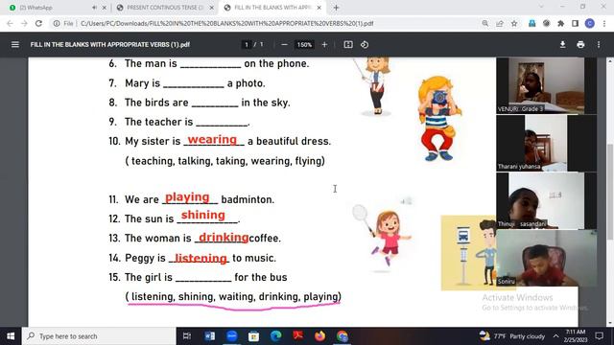This screenshot has width=614, height=345.
Task: Open PDF viewer more actions menu
Action: (x=599, y=45)
